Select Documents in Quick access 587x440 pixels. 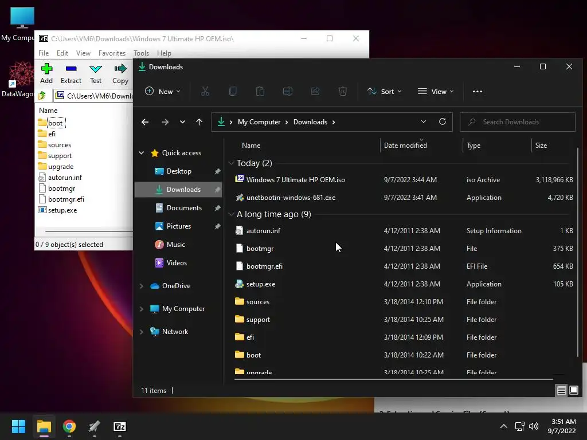(x=178, y=208)
